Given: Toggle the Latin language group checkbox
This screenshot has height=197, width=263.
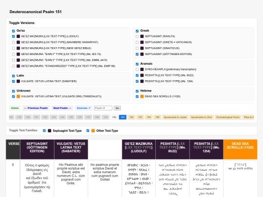Looking at the screenshot, I should coord(14,76).
